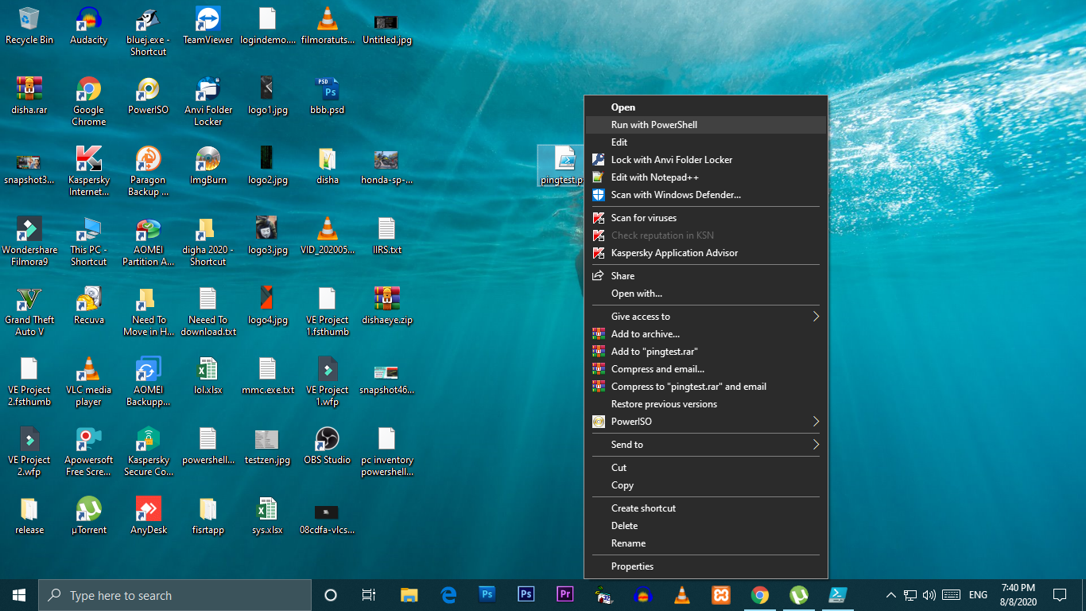Screen dimensions: 1086x611
Task: Click the Start button
Action: pos(17,594)
